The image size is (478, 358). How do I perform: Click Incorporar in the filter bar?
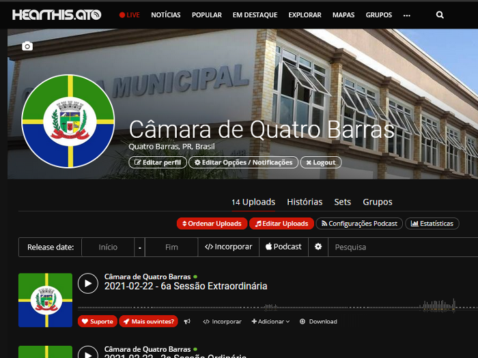228,247
